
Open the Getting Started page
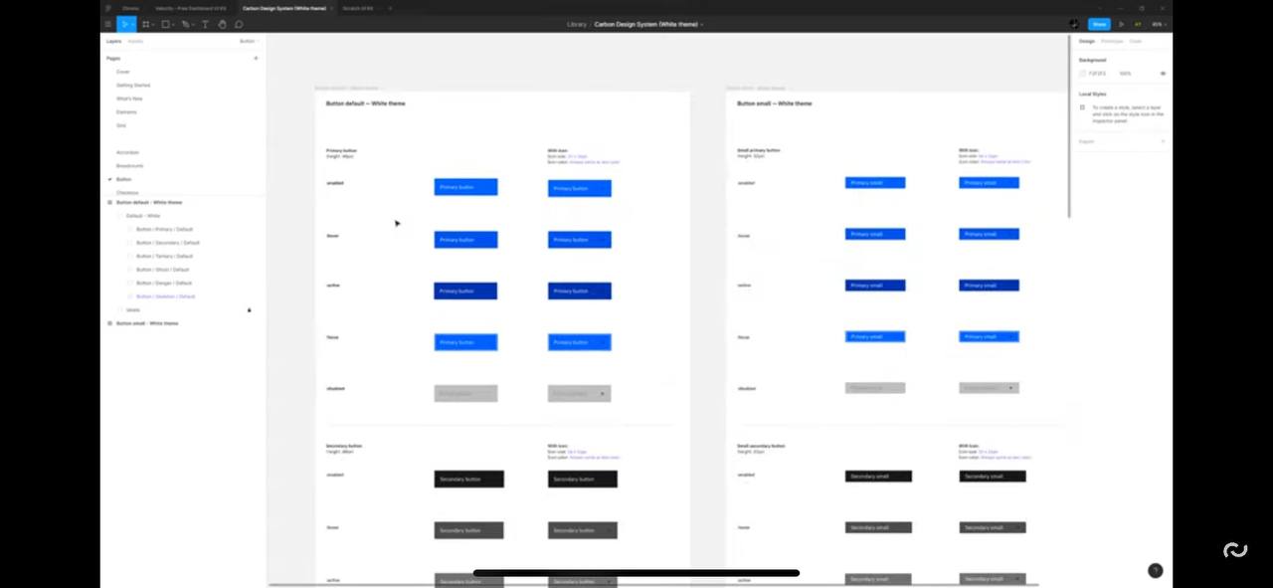coord(133,85)
